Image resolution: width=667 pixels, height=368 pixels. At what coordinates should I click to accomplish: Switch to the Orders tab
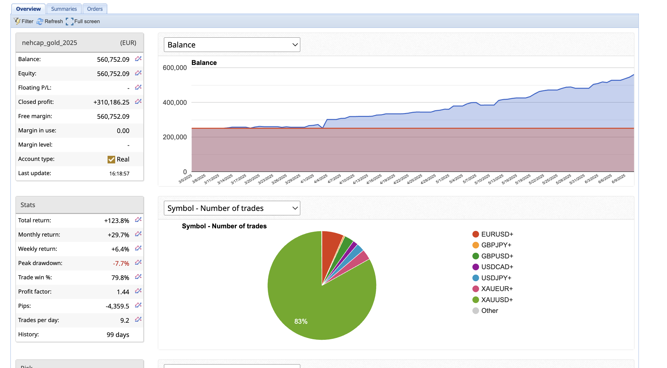[95, 9]
